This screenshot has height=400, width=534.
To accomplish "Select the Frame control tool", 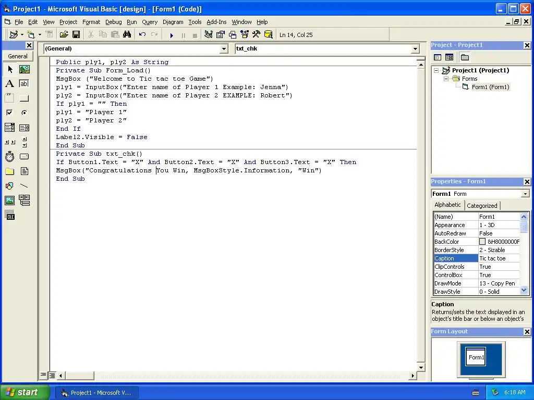I will point(10,98).
